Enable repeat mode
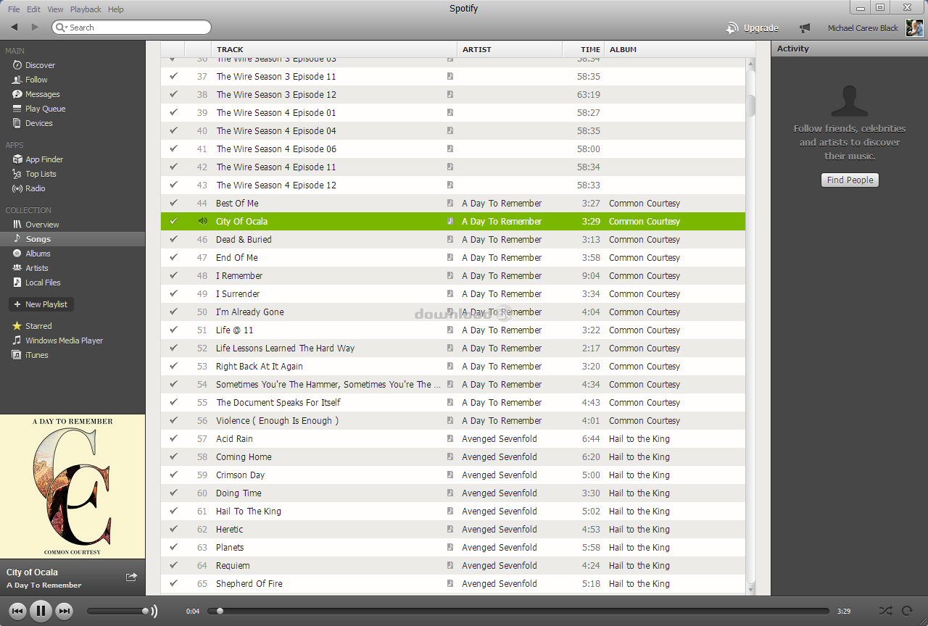 pos(906,611)
